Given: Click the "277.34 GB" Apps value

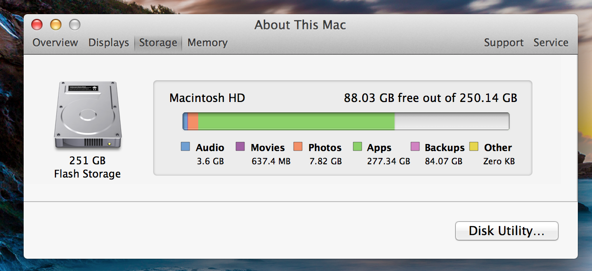Looking at the screenshot, I should [389, 161].
